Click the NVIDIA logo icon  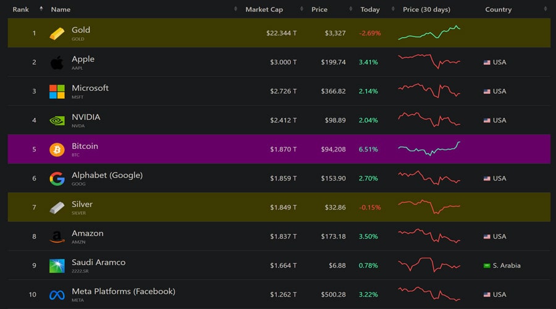[57, 121]
